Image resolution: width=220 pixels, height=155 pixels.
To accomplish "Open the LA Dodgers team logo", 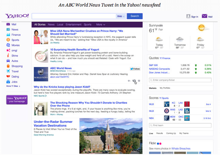I will [187, 111].
